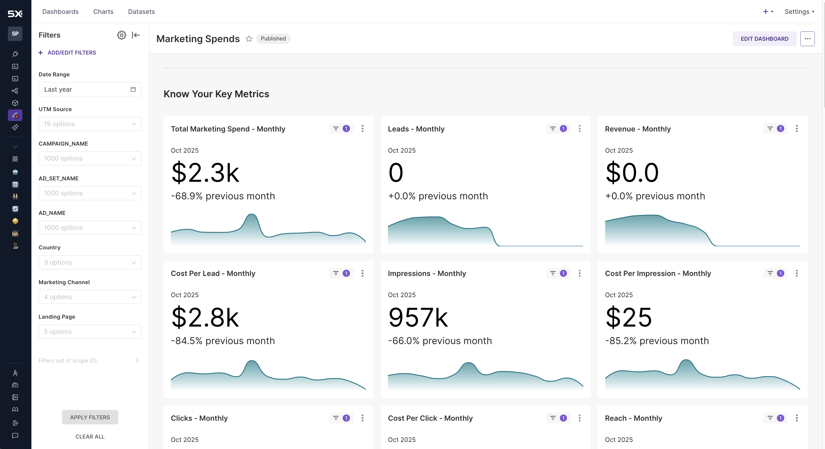Expand the UTM Source dropdown
The height and width of the screenshot is (449, 825).
(x=90, y=124)
